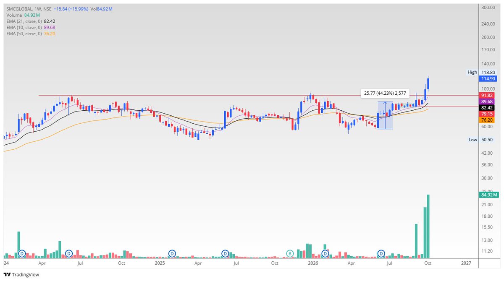Click the Low 50.50 label
This screenshot has width=504, height=281.
pos(481,140)
